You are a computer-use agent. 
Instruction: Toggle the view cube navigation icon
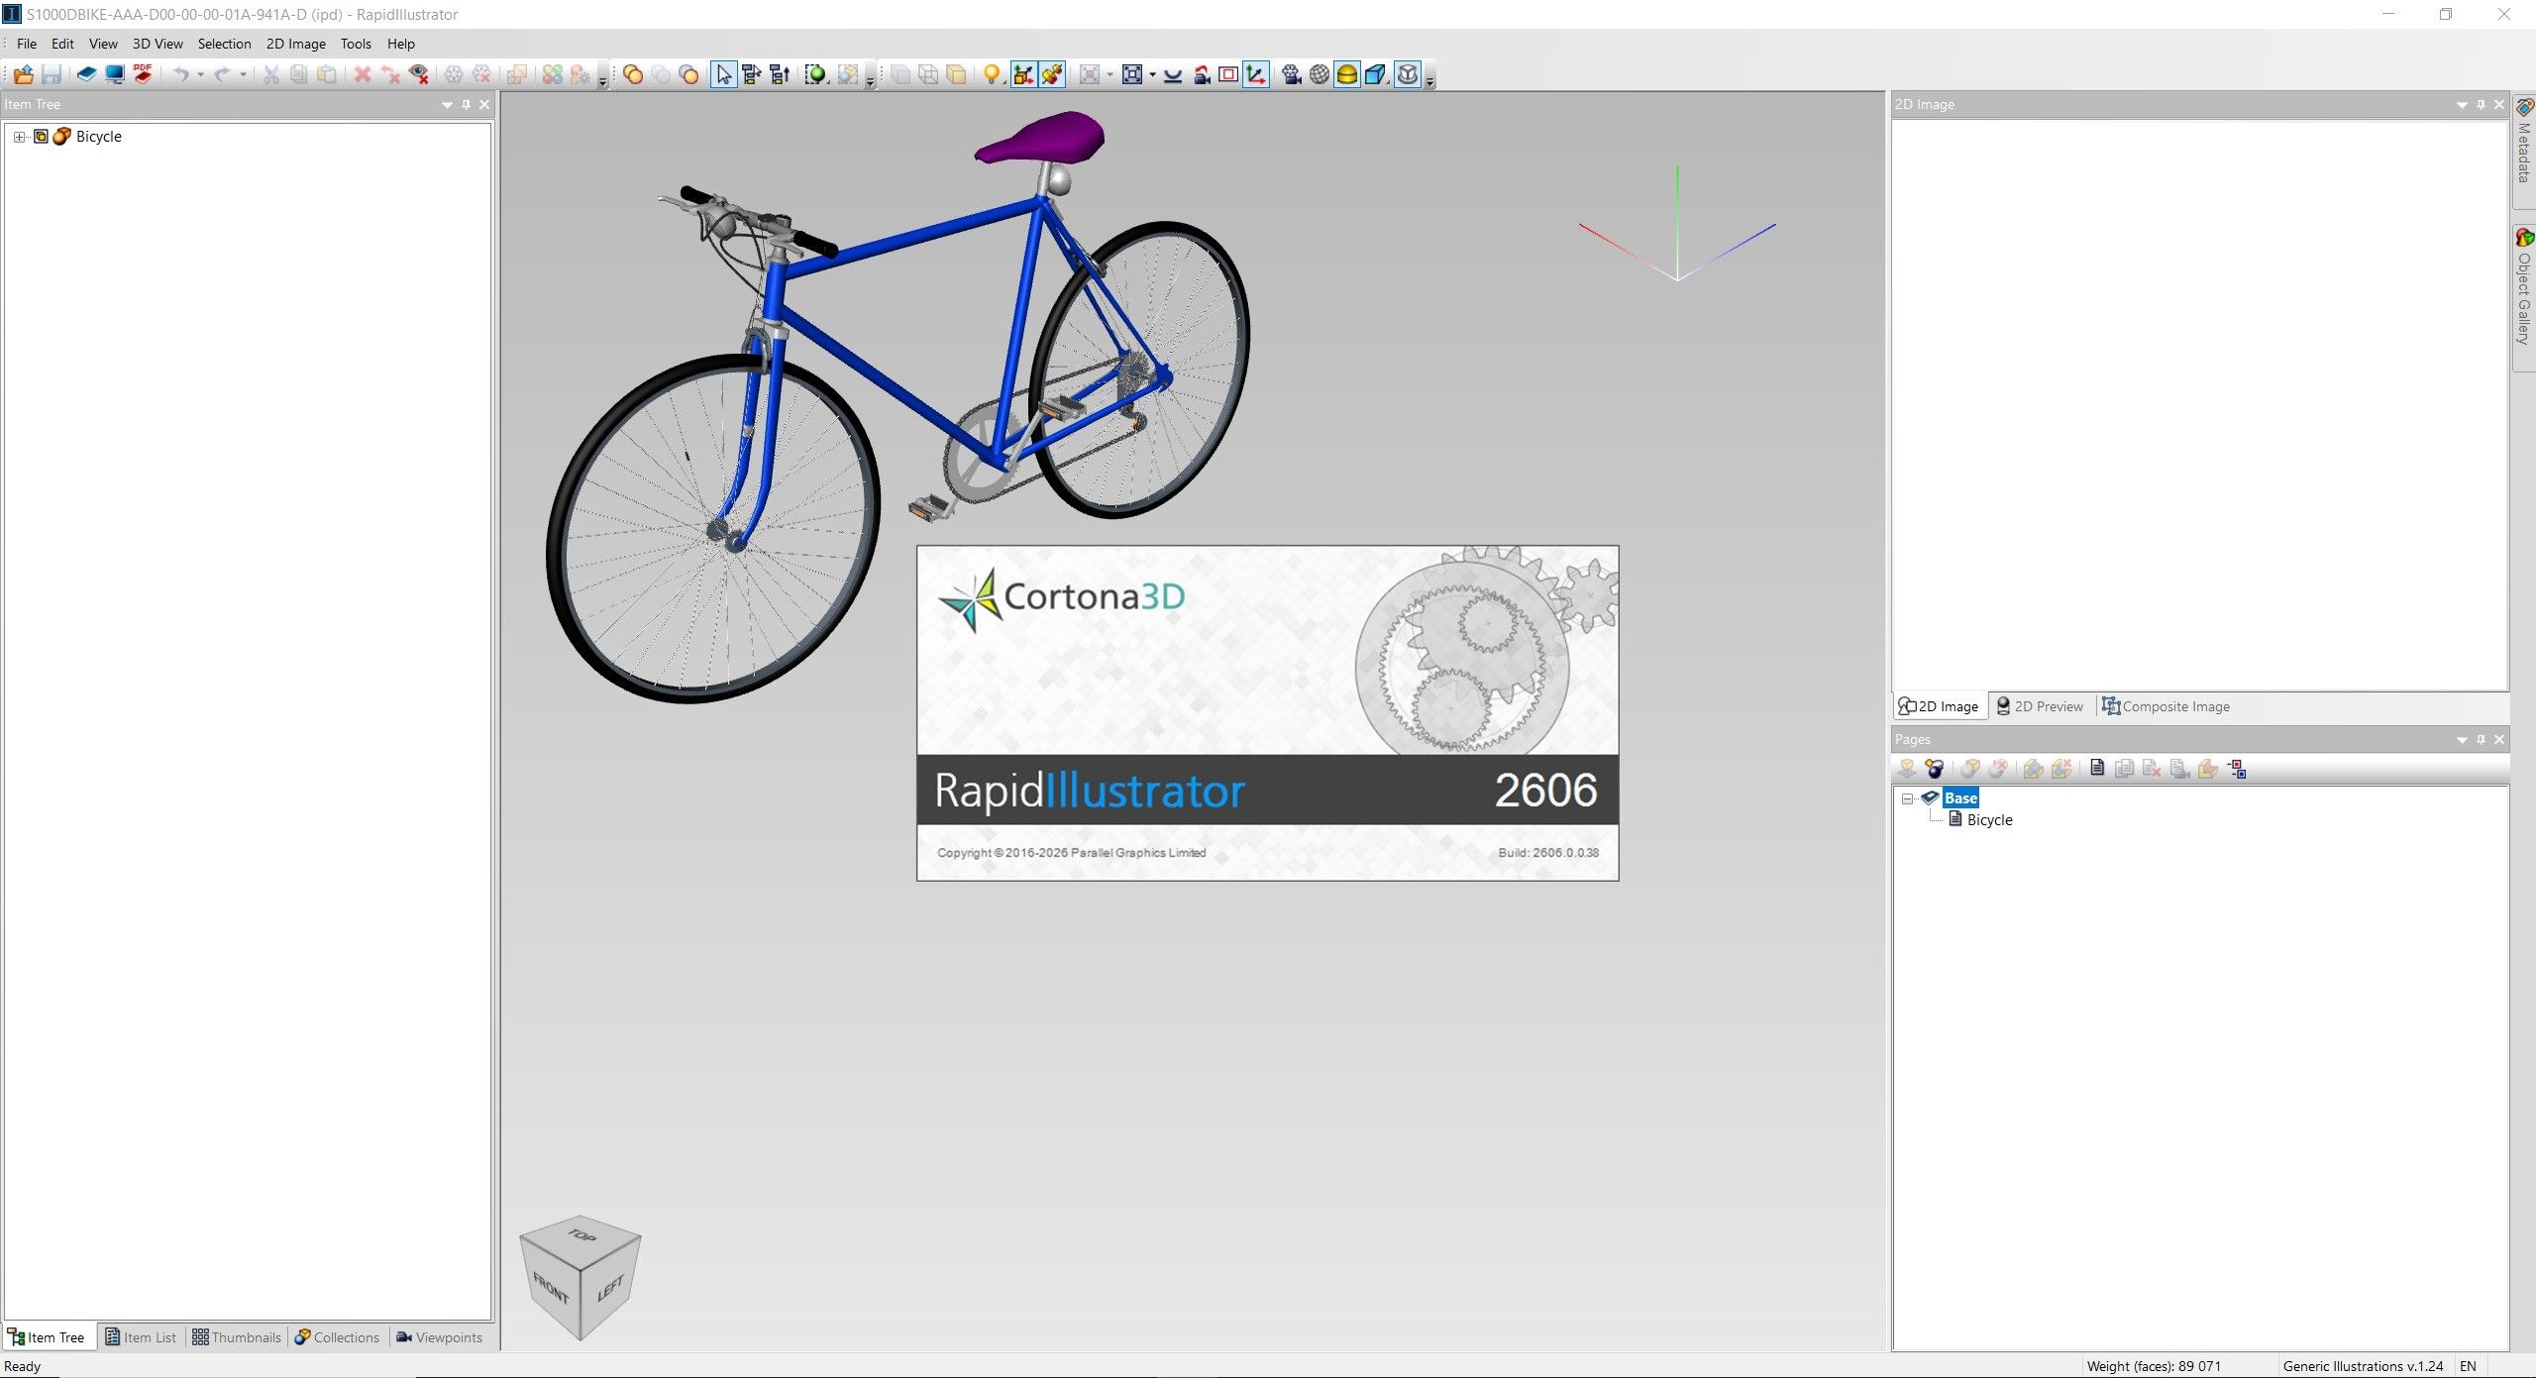(1408, 74)
